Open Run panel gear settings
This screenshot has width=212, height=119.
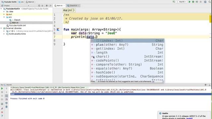206,85
